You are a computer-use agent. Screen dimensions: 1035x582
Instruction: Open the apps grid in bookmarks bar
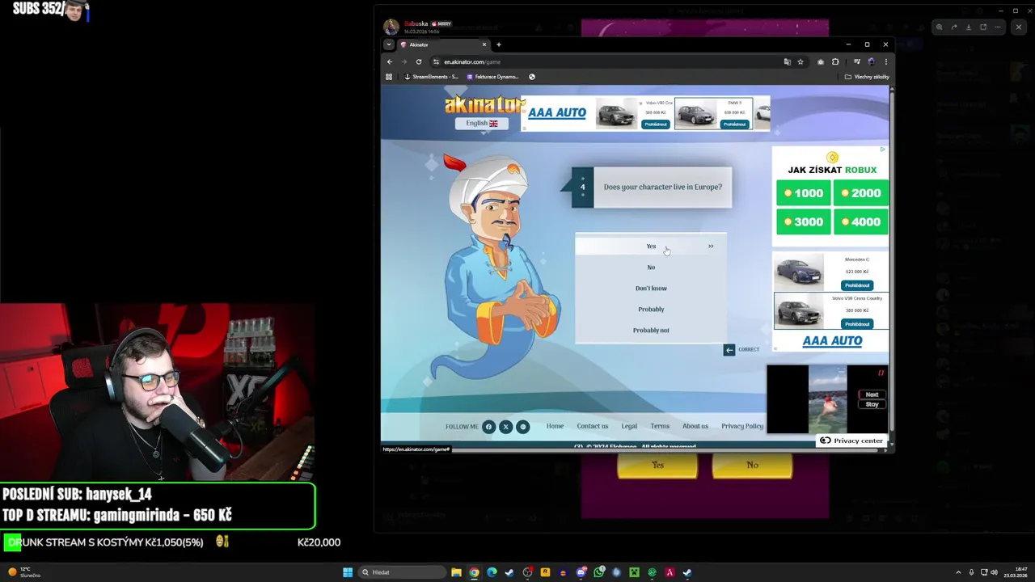click(x=389, y=77)
